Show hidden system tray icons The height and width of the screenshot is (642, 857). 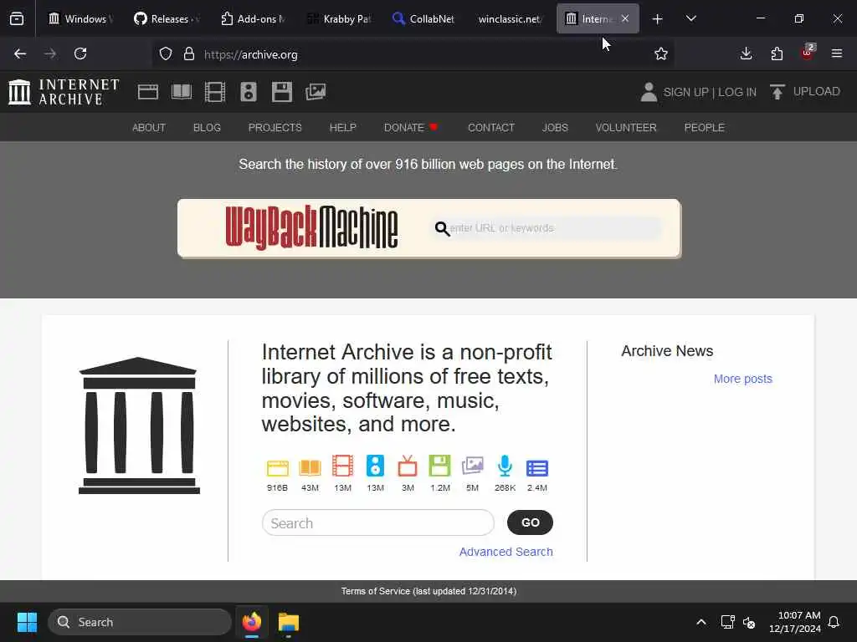click(701, 622)
